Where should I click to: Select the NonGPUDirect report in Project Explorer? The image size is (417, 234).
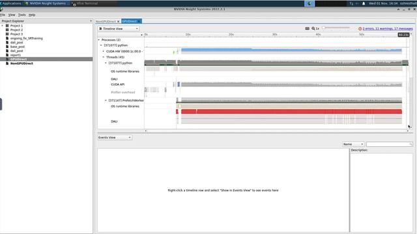click(x=22, y=64)
